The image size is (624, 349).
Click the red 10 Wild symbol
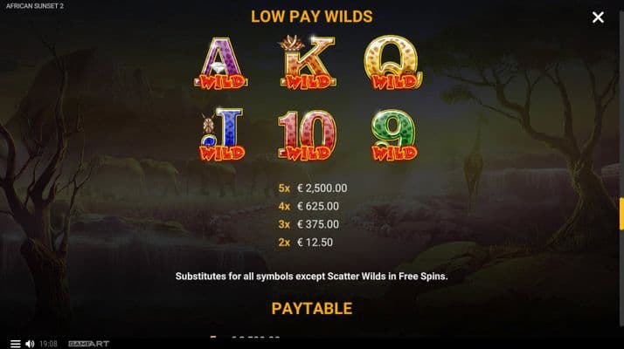307,135
